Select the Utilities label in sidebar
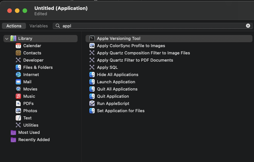The height and width of the screenshot is (162, 254). [31, 125]
